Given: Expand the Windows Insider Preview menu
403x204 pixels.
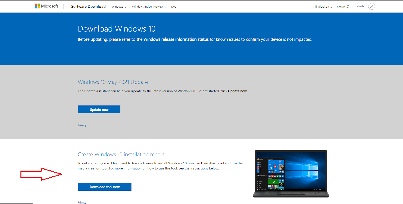Looking at the screenshot, I should (149, 7).
